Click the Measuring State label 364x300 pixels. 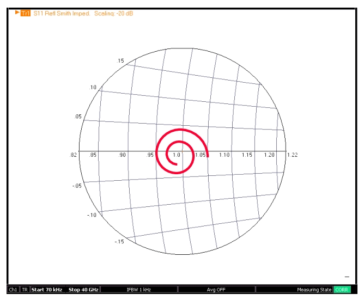(x=314, y=290)
